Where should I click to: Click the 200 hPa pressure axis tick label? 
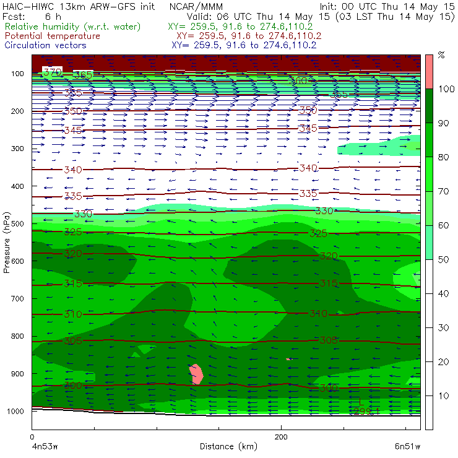pos(17,111)
